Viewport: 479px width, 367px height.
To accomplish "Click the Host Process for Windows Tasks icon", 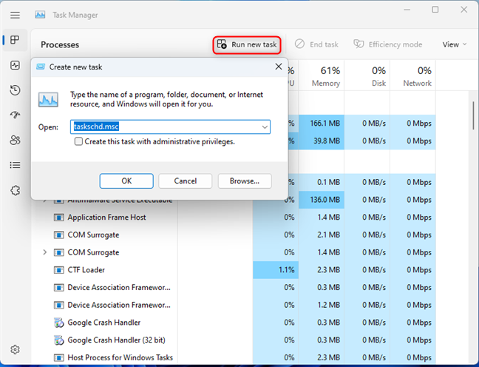I will (x=58, y=357).
